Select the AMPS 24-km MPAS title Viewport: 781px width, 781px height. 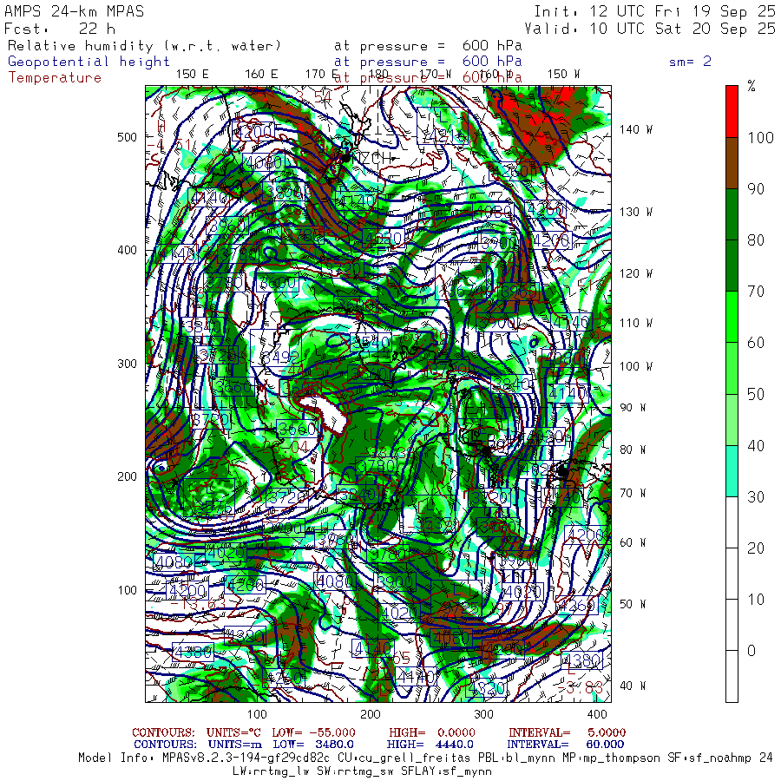pos(75,11)
